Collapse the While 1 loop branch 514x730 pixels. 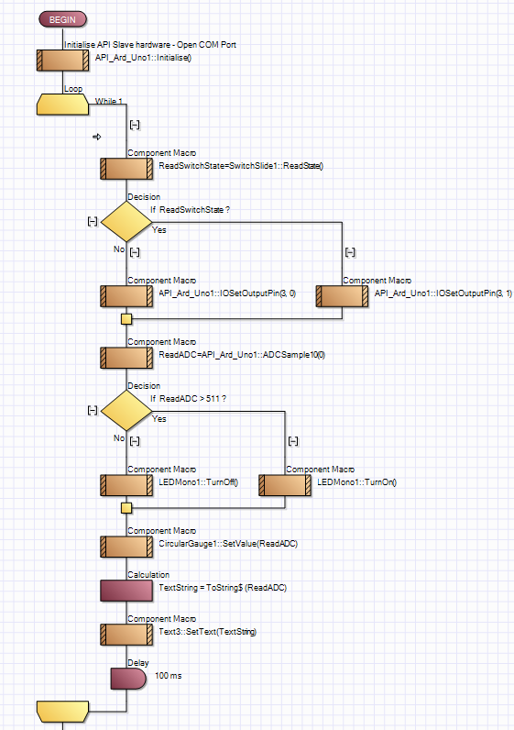(135, 125)
